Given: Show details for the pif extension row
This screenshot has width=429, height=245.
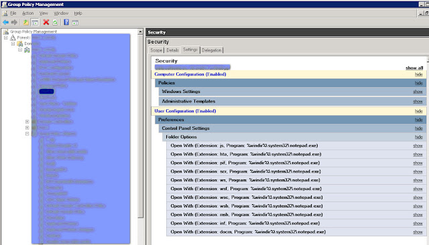Looking at the screenshot, I should click(418, 163).
